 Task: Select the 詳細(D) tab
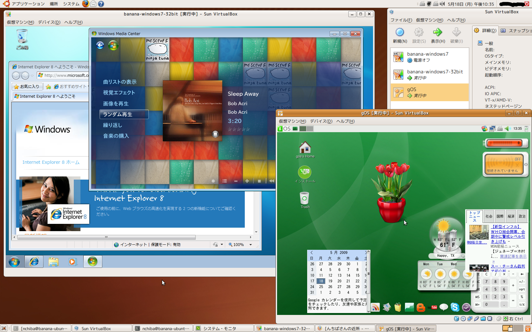[485, 31]
